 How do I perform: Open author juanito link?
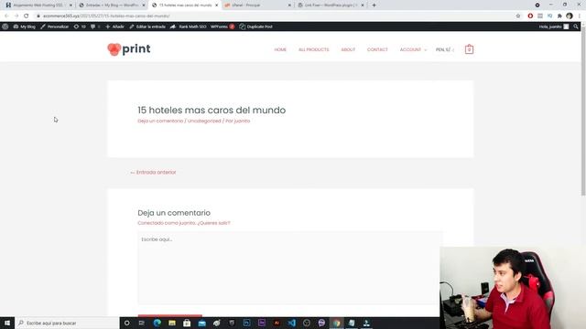pyautogui.click(x=242, y=121)
